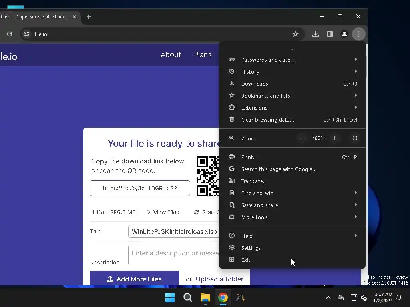Choose Print from the menu
Viewport: 410px width, 307px height.
click(292, 157)
